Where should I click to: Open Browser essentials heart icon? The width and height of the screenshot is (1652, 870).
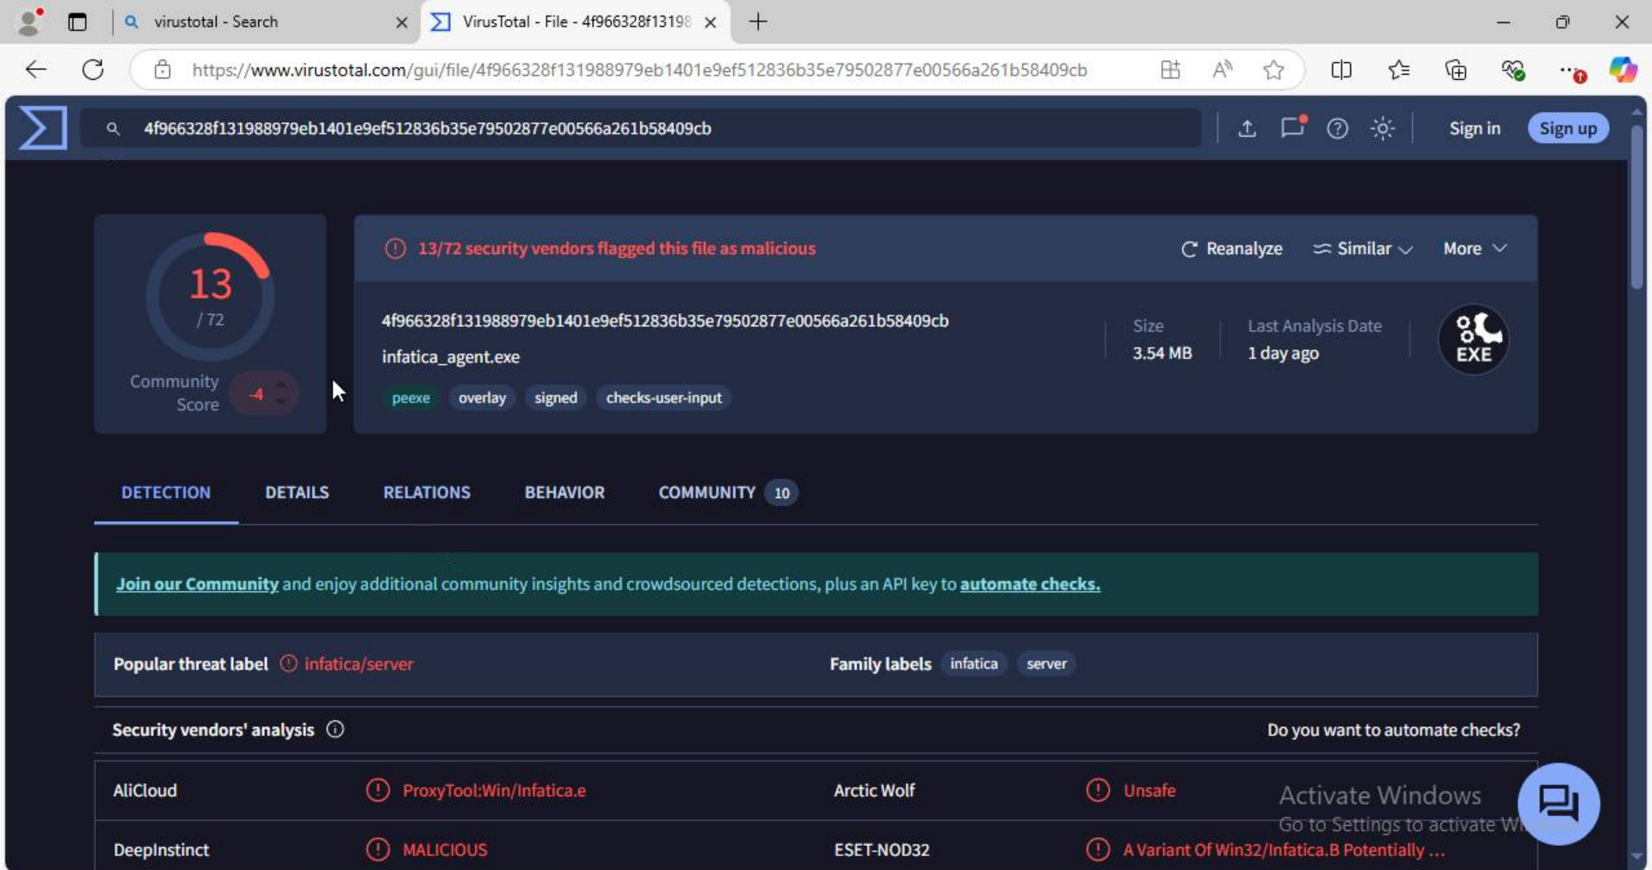click(x=1513, y=70)
